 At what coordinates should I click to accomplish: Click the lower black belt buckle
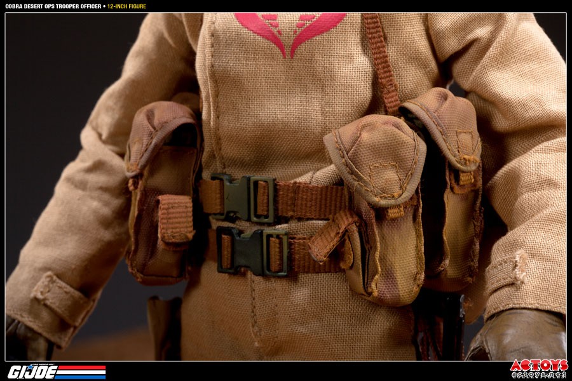(252, 252)
